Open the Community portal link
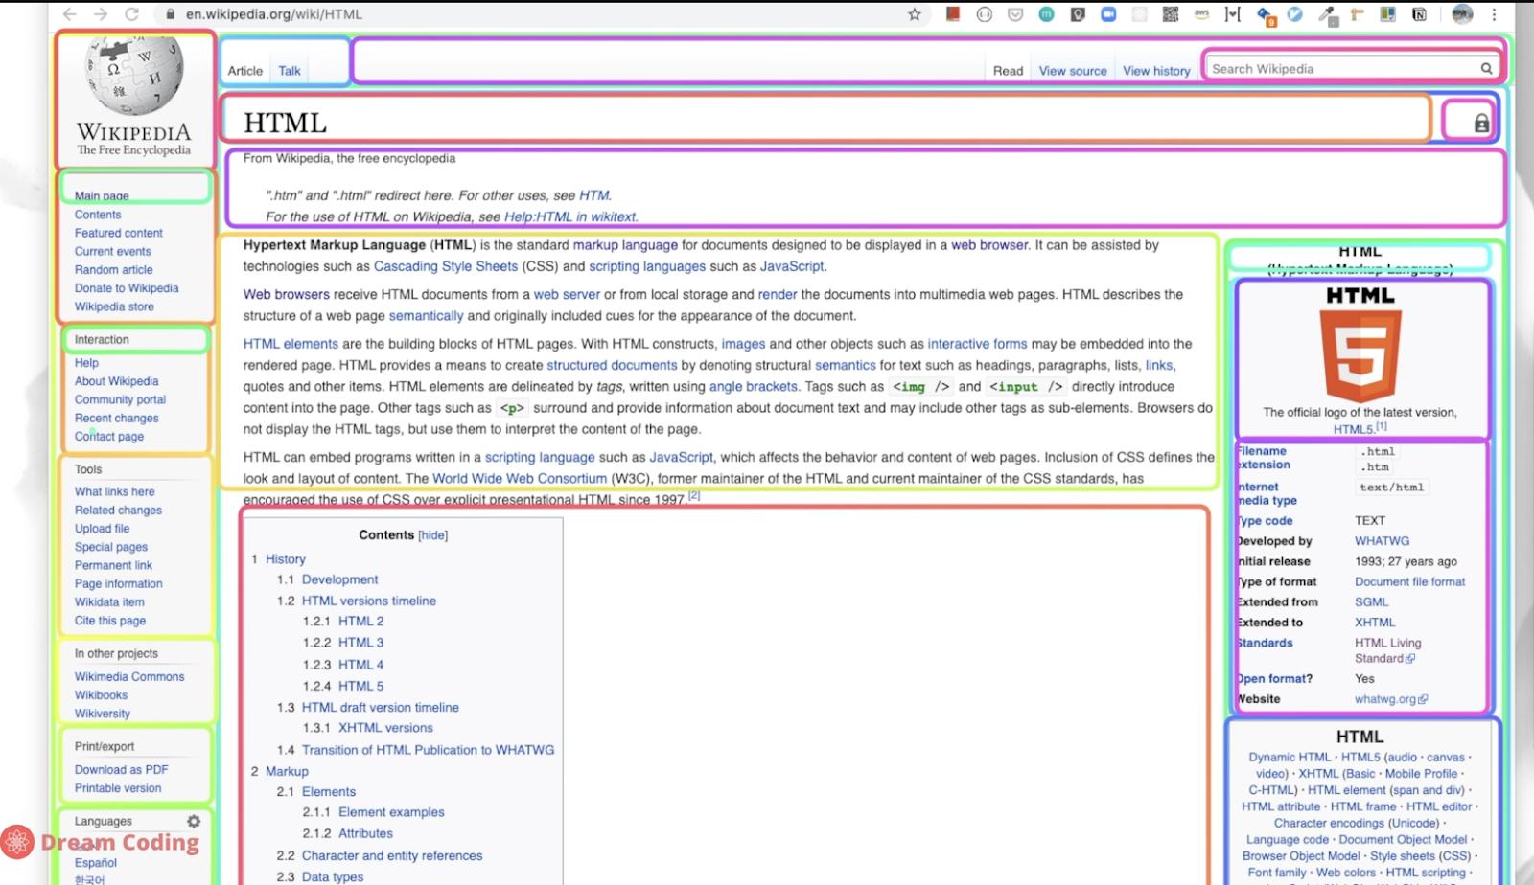The image size is (1534, 885). [x=120, y=399]
